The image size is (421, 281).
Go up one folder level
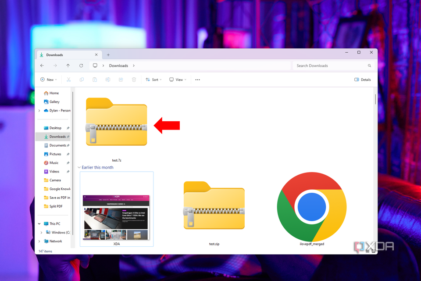click(68, 65)
